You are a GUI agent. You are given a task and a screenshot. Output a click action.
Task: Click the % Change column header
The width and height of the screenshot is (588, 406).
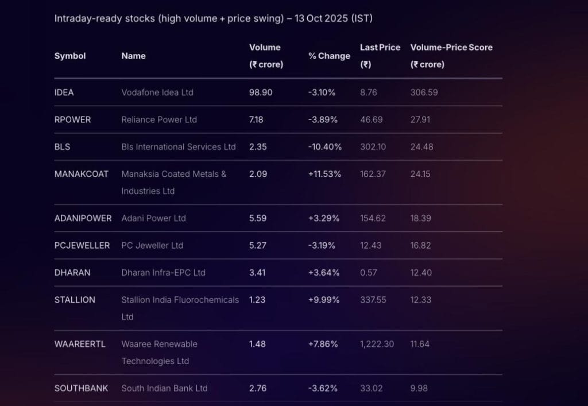pyautogui.click(x=329, y=56)
